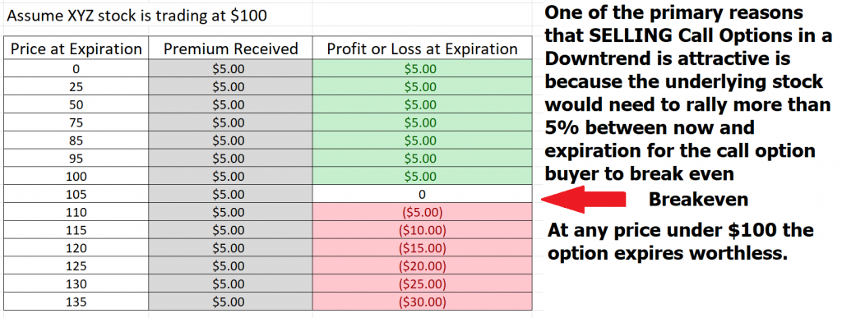
Task: Select the price cell showing 100
Action: pyautogui.click(x=76, y=176)
